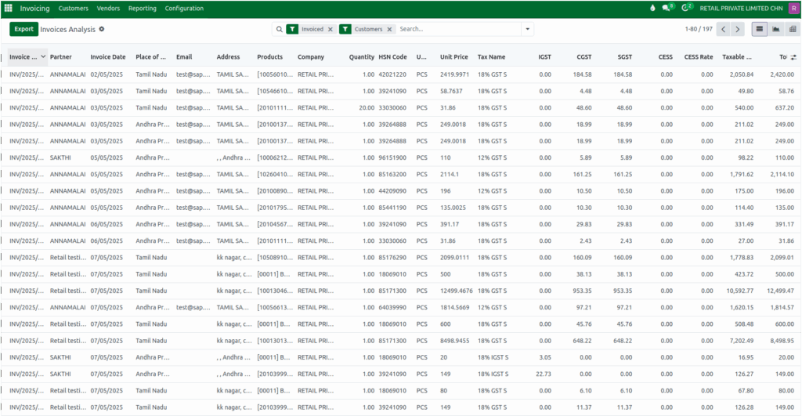Sort by Unit Price column header
The height and width of the screenshot is (416, 802).
[x=453, y=56]
